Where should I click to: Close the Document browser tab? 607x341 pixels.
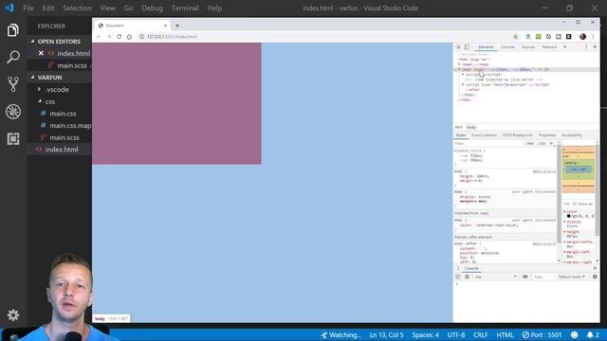pos(165,26)
